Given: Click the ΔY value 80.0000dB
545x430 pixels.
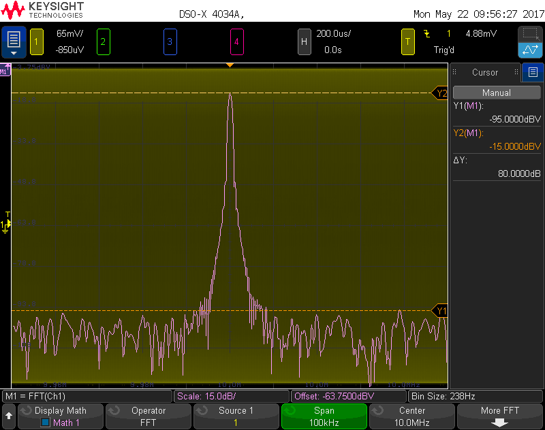Looking at the screenshot, I should point(519,173).
